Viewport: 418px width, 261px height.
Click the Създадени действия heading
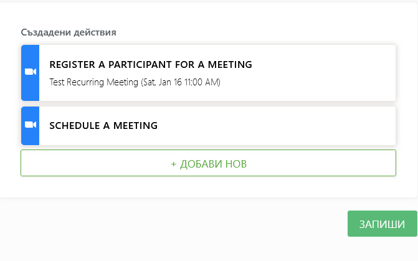(x=69, y=32)
